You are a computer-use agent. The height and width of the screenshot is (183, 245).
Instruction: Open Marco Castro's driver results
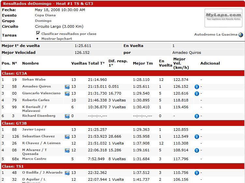[34, 159]
